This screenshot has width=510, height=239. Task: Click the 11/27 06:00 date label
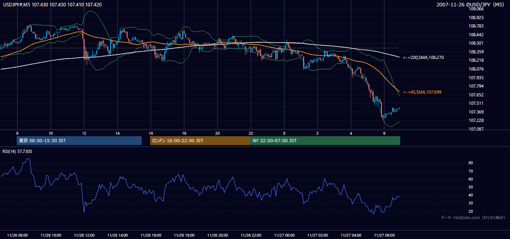[x=384, y=235]
